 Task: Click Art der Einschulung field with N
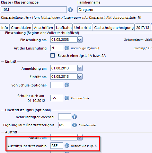[57, 48]
